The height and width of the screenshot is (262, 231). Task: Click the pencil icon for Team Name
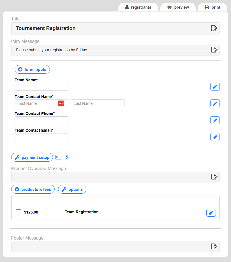[x=215, y=87]
